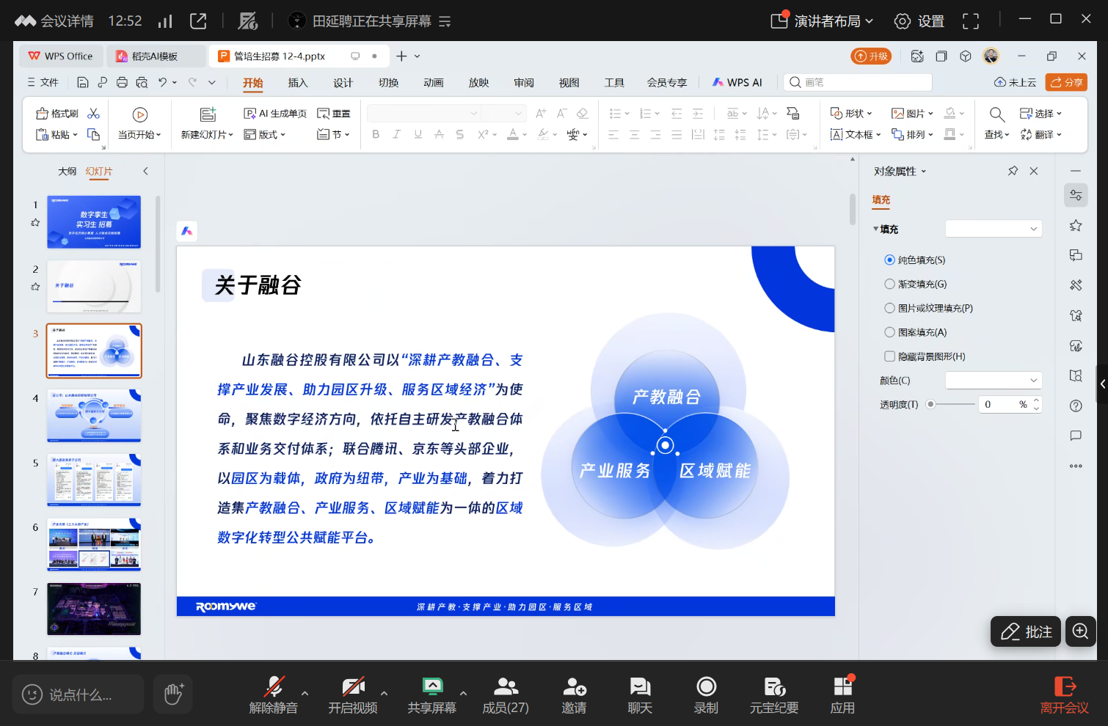Select the 渐变填充(G) radio option
The height and width of the screenshot is (726, 1108).
[x=889, y=284]
